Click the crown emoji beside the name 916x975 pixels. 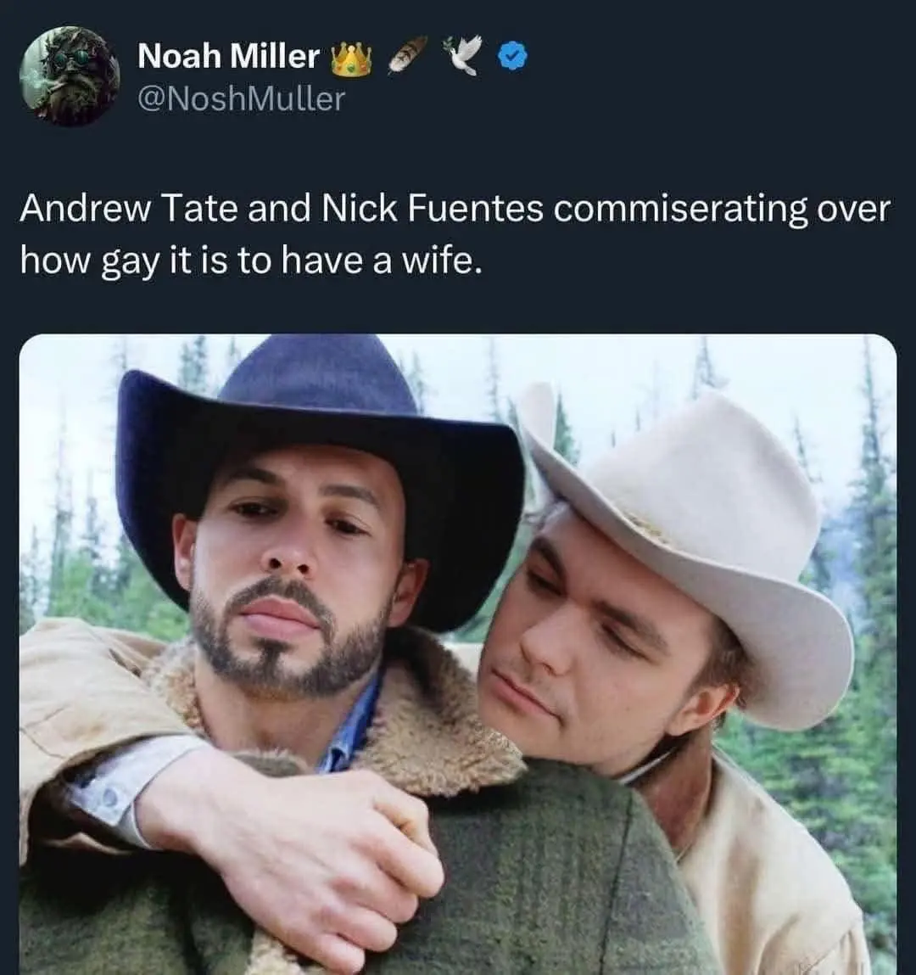pos(351,58)
